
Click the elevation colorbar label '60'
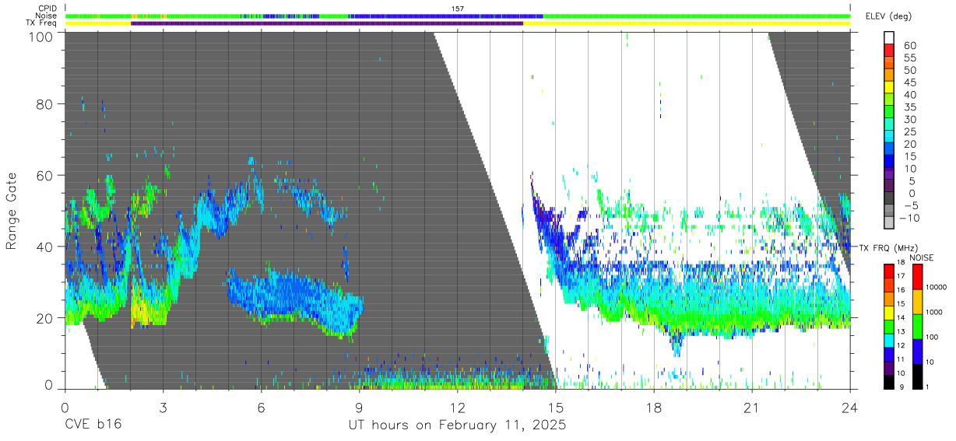point(909,46)
